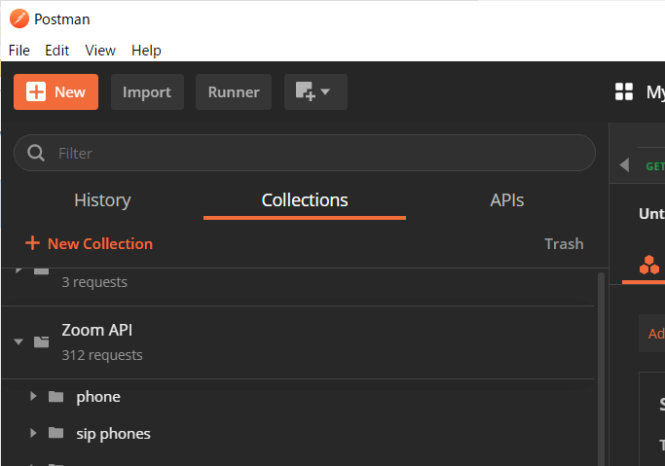Image resolution: width=665 pixels, height=466 pixels.
Task: Open the File menu
Action: [x=19, y=51]
